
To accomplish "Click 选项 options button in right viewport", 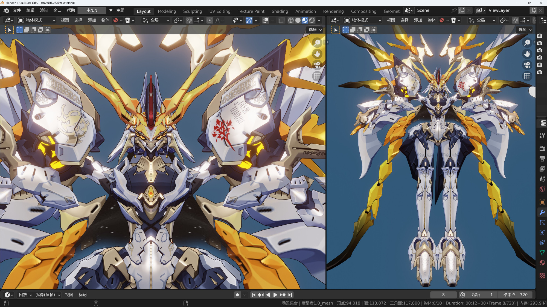I will [525, 29].
